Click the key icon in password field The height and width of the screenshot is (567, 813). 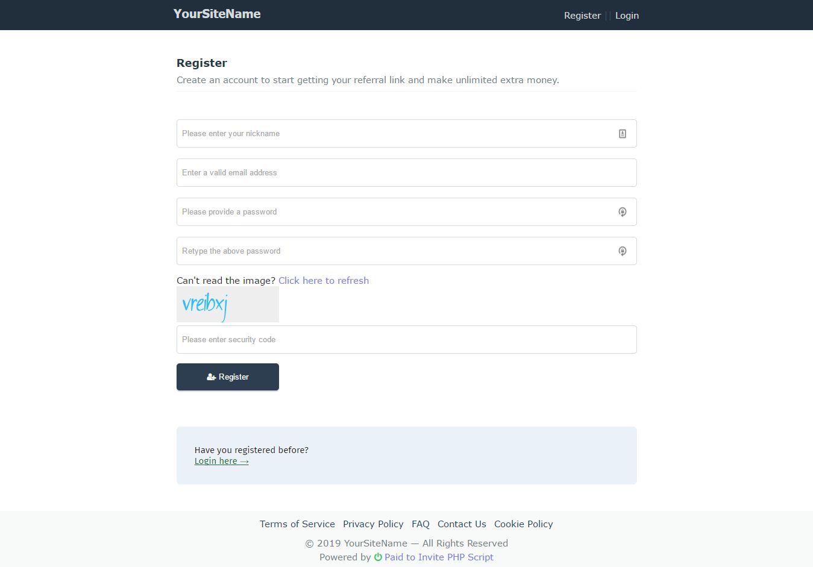coord(623,212)
